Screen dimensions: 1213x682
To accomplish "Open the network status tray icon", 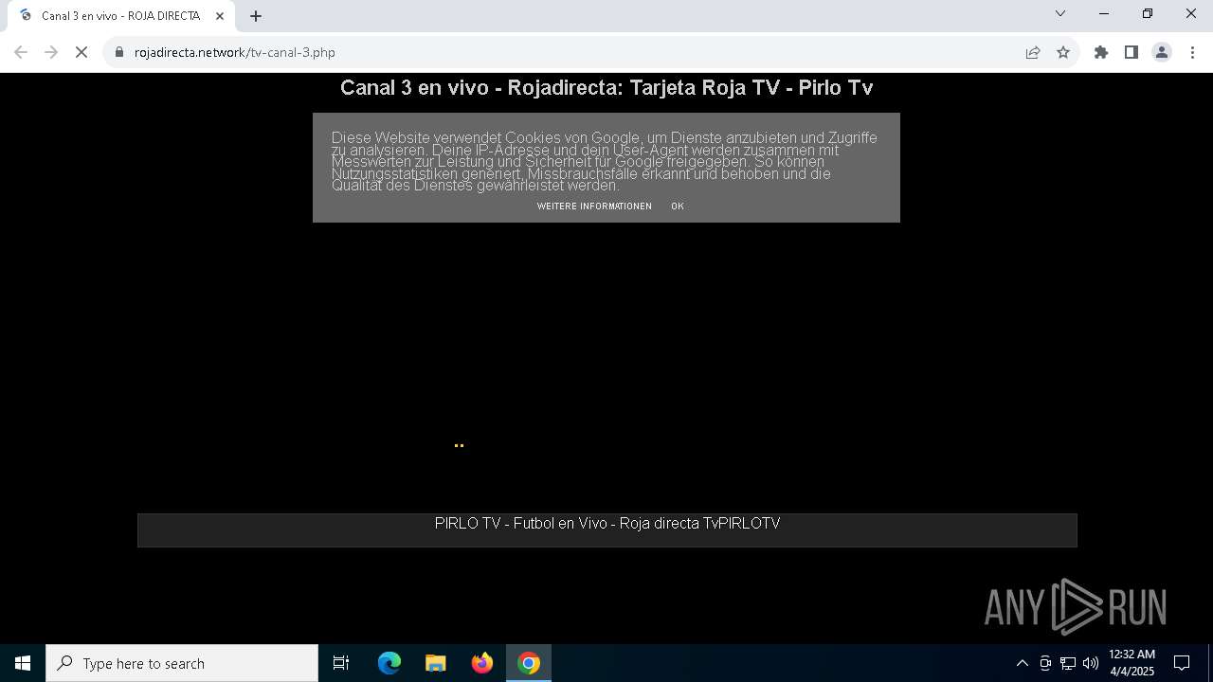I will coord(1068,663).
